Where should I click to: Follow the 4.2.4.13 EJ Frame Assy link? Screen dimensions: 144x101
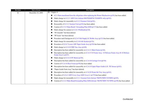[x=92, y=54]
